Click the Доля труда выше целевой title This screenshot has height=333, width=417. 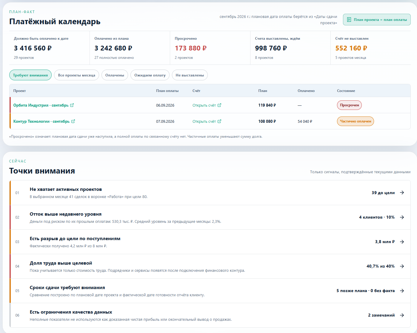tap(61, 263)
